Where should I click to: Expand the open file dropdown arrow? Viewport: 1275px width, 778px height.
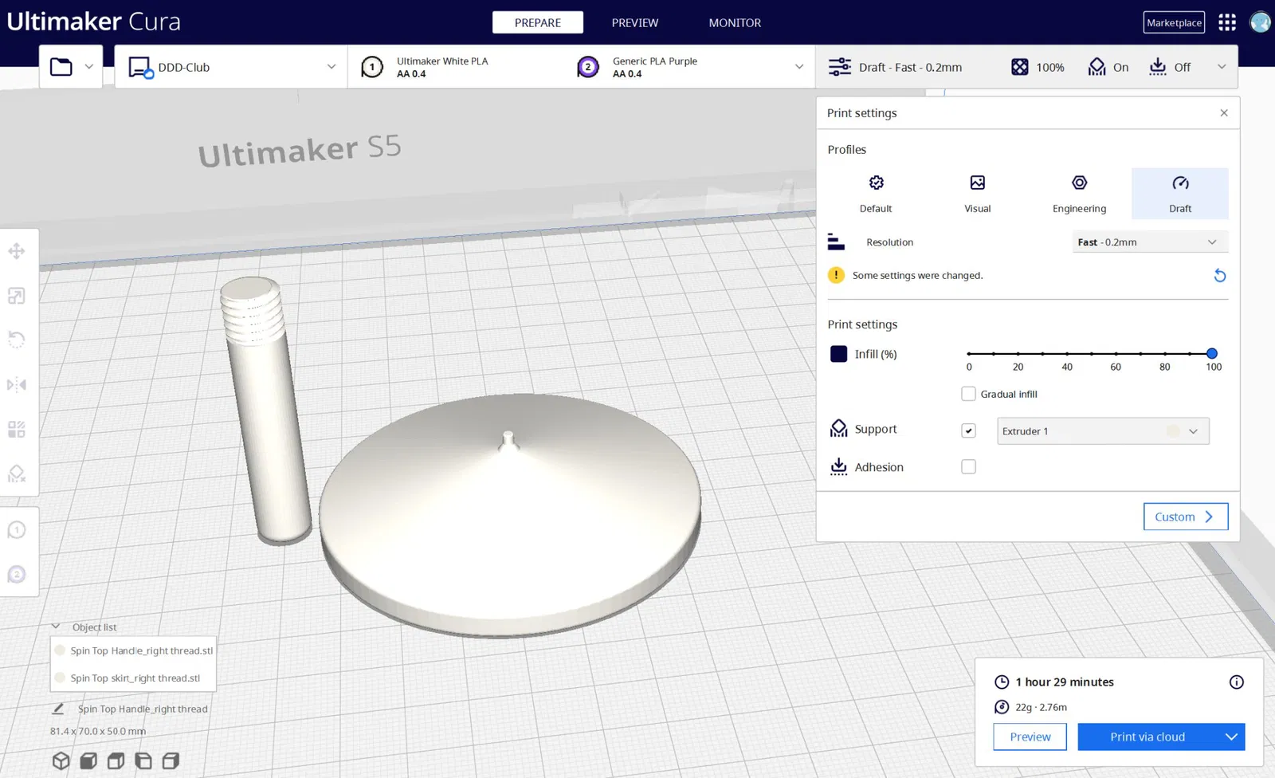(89, 67)
